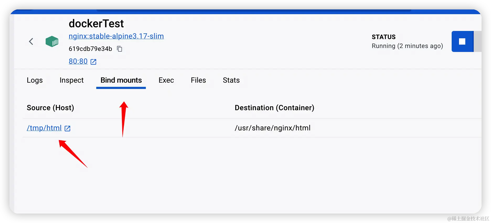Image resolution: width=491 pixels, height=223 pixels.
Task: Open the /tmp/html host source link
Action: pos(44,128)
